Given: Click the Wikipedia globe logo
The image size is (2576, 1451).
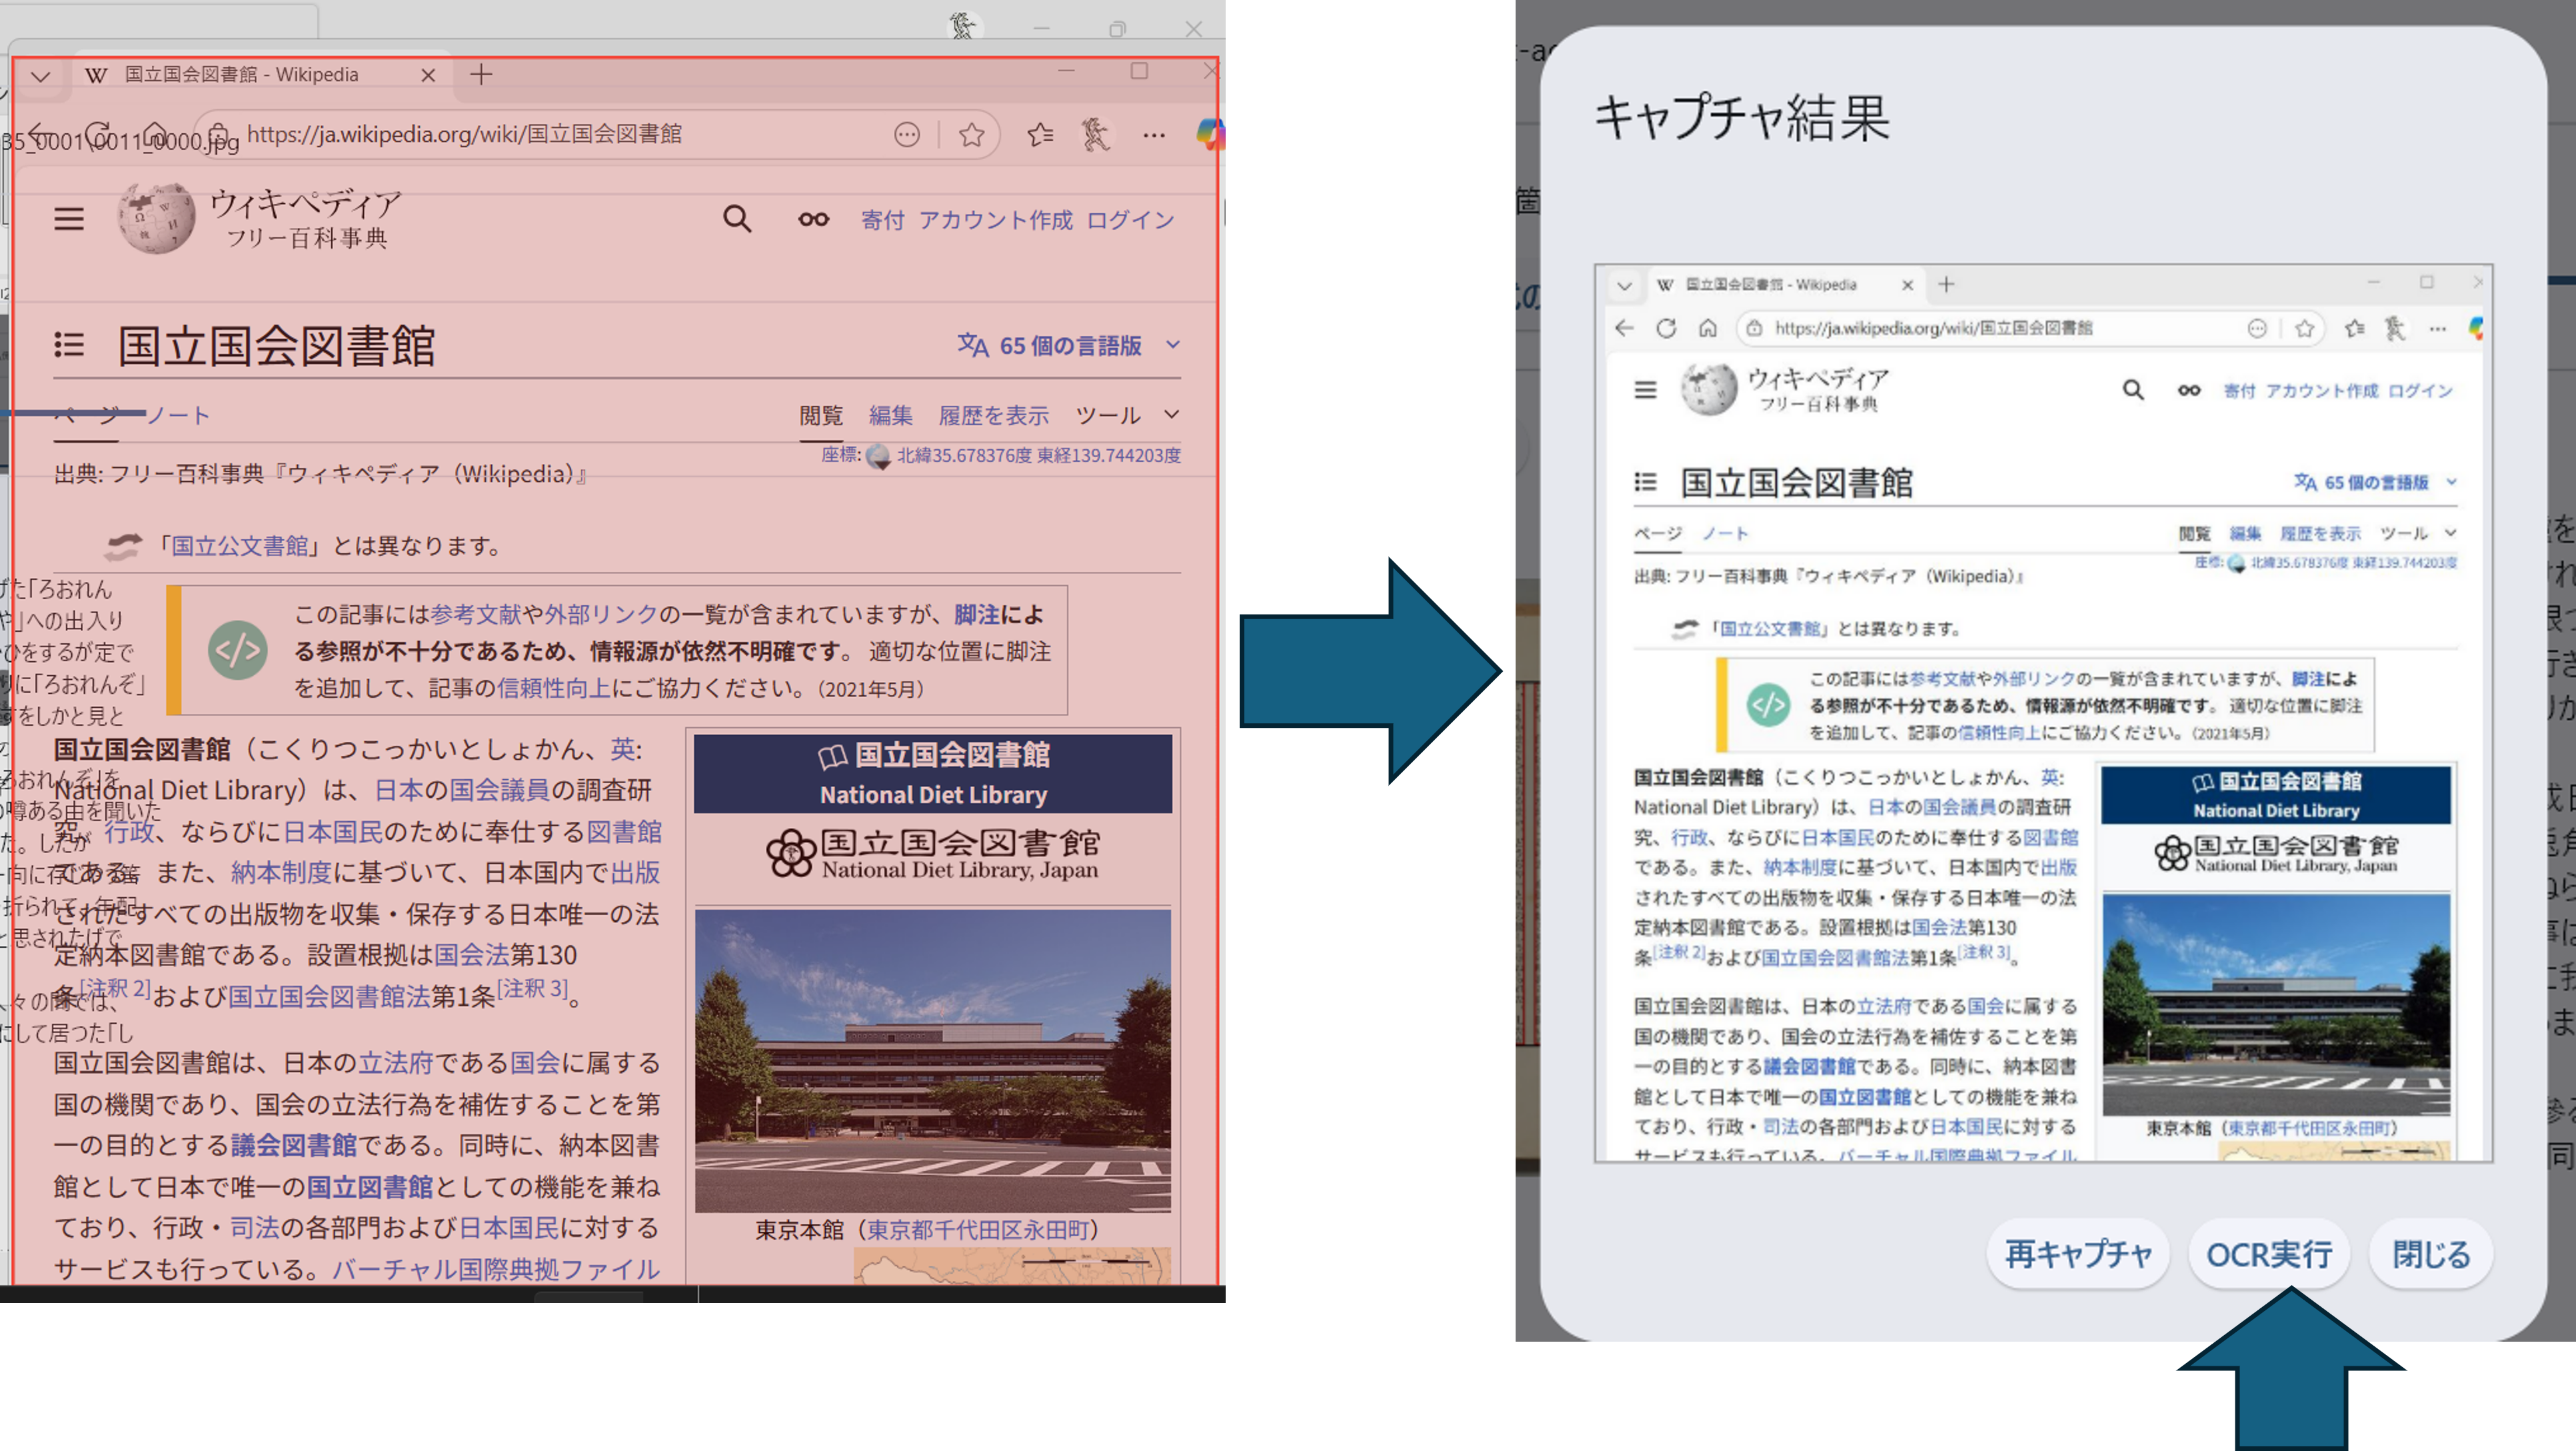Looking at the screenshot, I should [156, 217].
